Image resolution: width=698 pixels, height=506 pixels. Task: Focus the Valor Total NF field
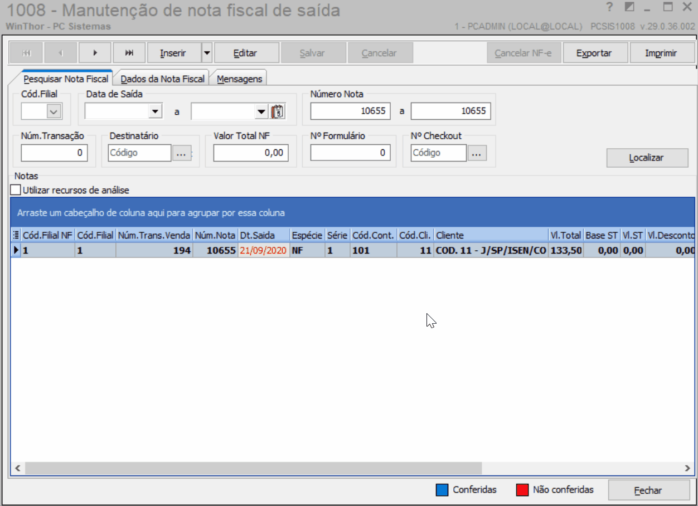point(251,153)
